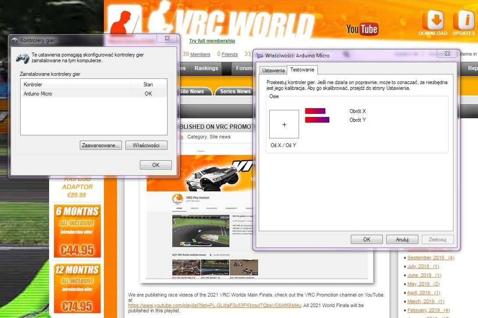Open the Updates icon in site header
The height and width of the screenshot is (318, 478).
(464, 22)
